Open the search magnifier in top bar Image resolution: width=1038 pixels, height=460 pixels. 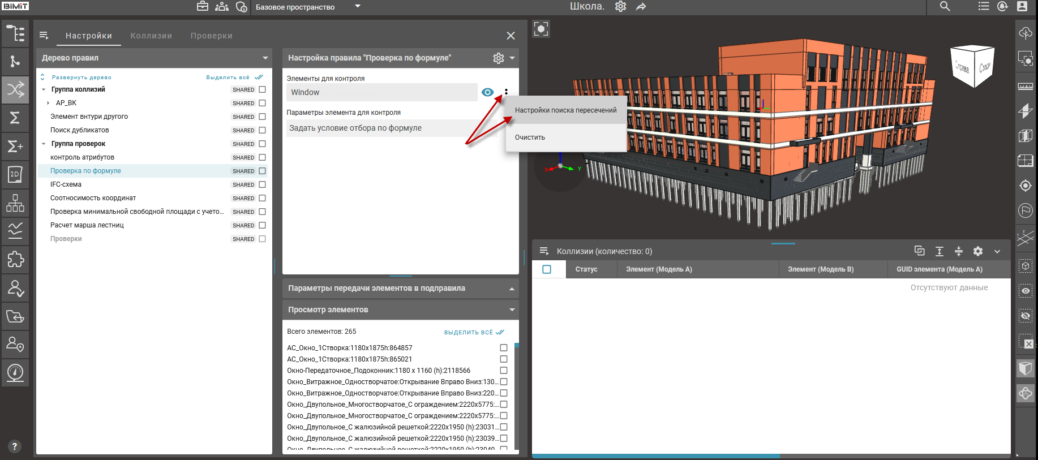tap(945, 7)
